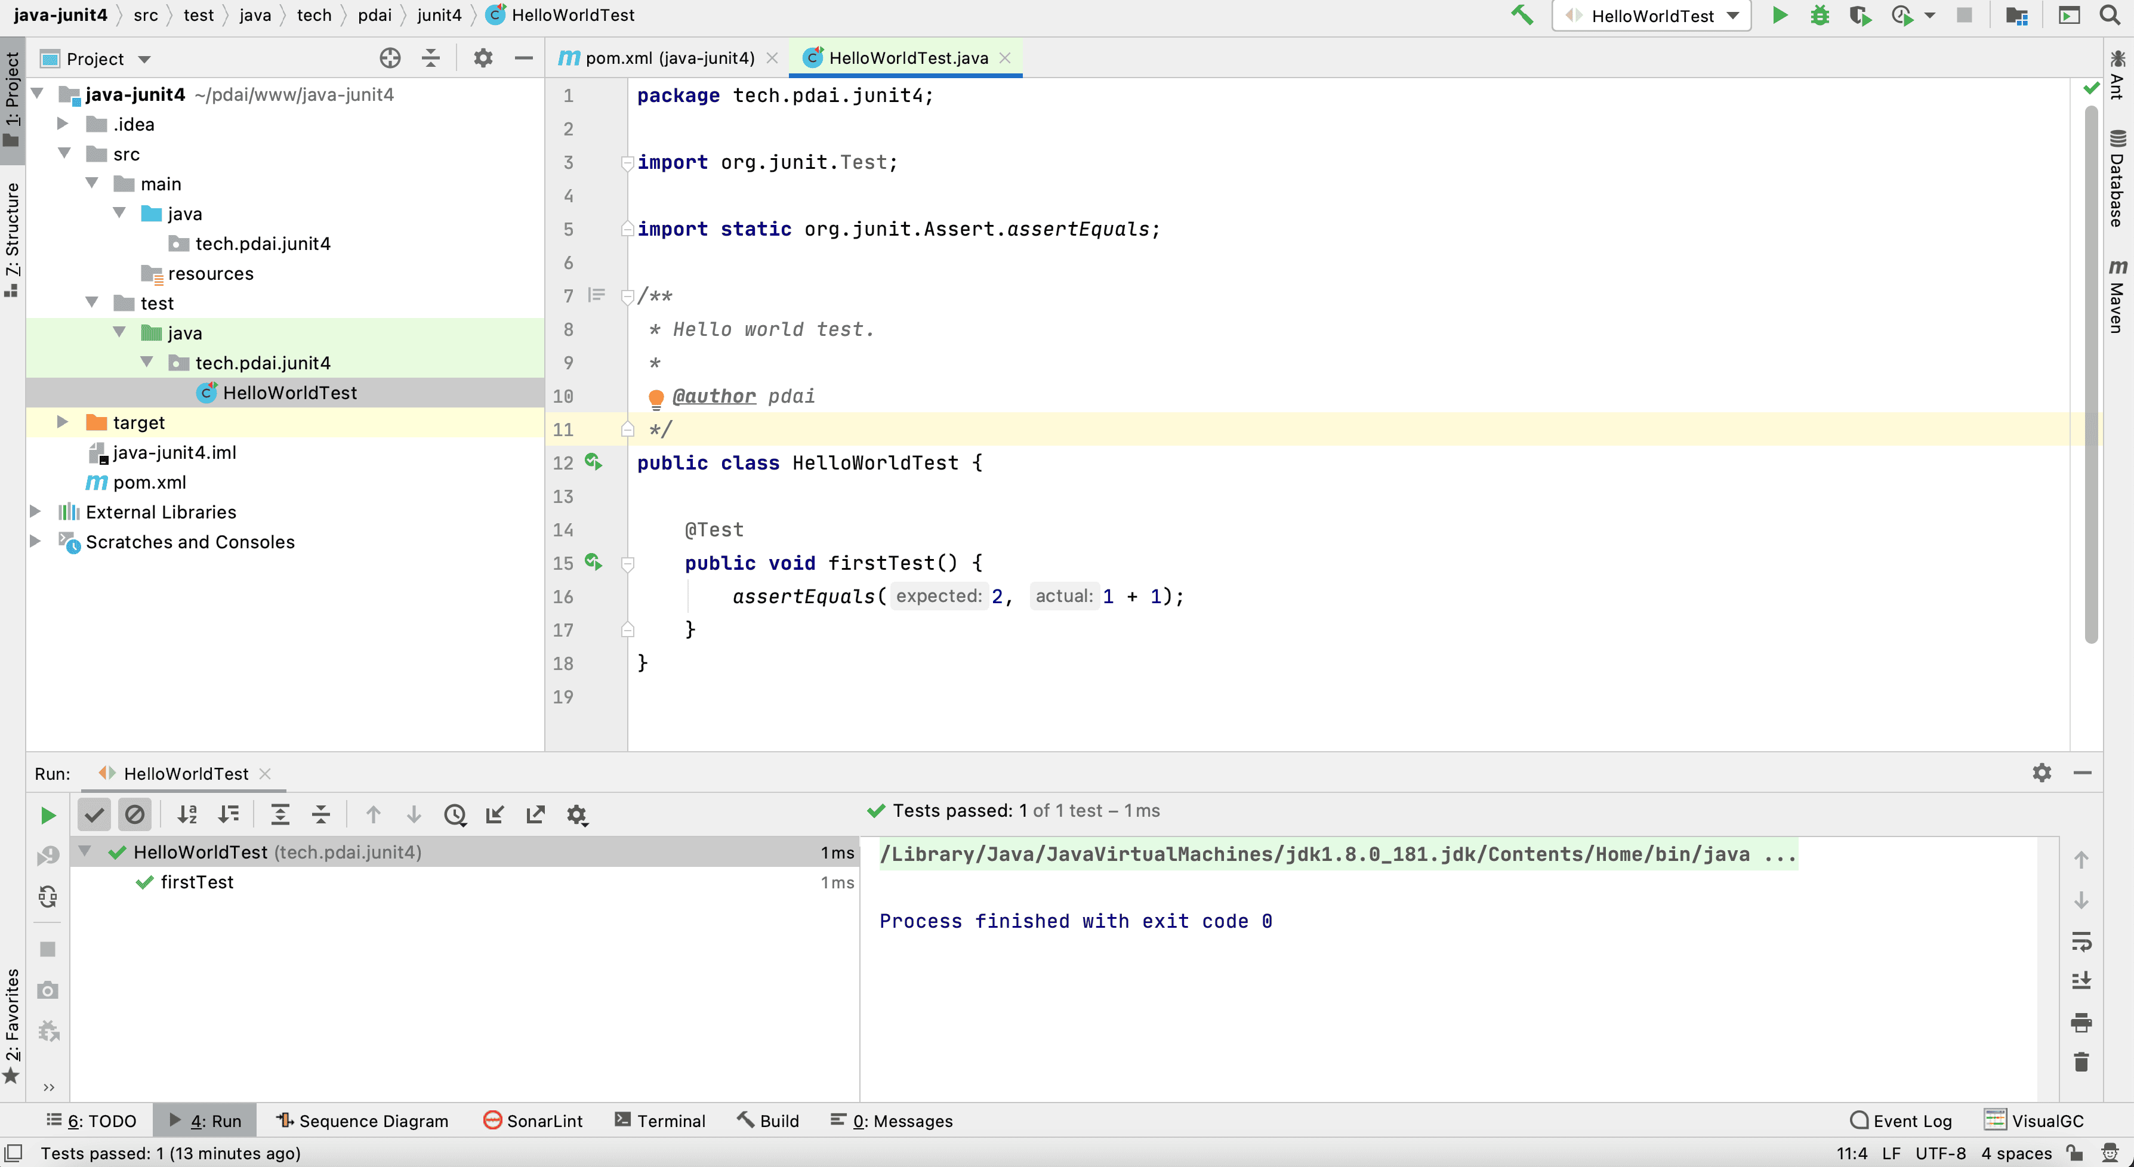Toggle Show Passed tests checkmark button
Image resolution: width=2134 pixels, height=1167 pixels.
[94, 815]
